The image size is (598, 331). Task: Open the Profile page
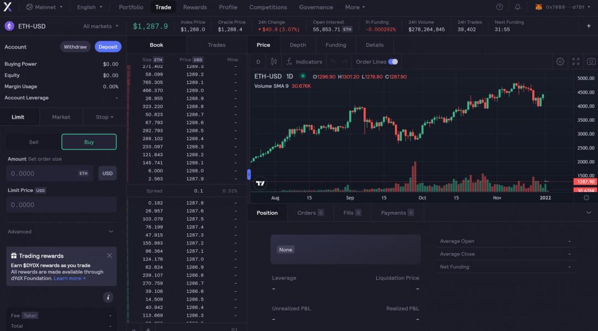[228, 7]
